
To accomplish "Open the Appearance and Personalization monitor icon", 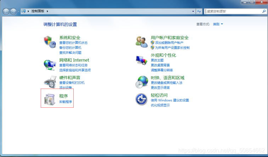I will tap(141, 60).
